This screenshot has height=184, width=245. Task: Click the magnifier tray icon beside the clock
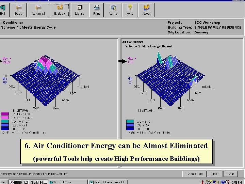click(227, 182)
